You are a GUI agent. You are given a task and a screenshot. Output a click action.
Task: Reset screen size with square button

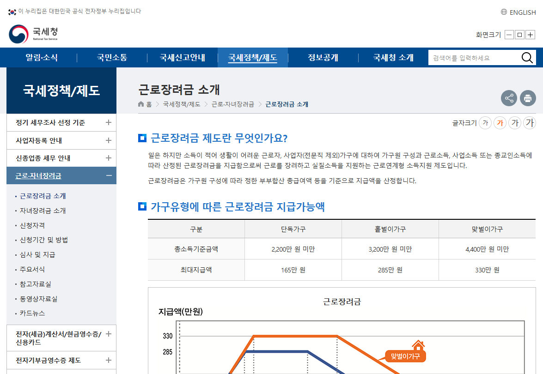pyautogui.click(x=519, y=35)
